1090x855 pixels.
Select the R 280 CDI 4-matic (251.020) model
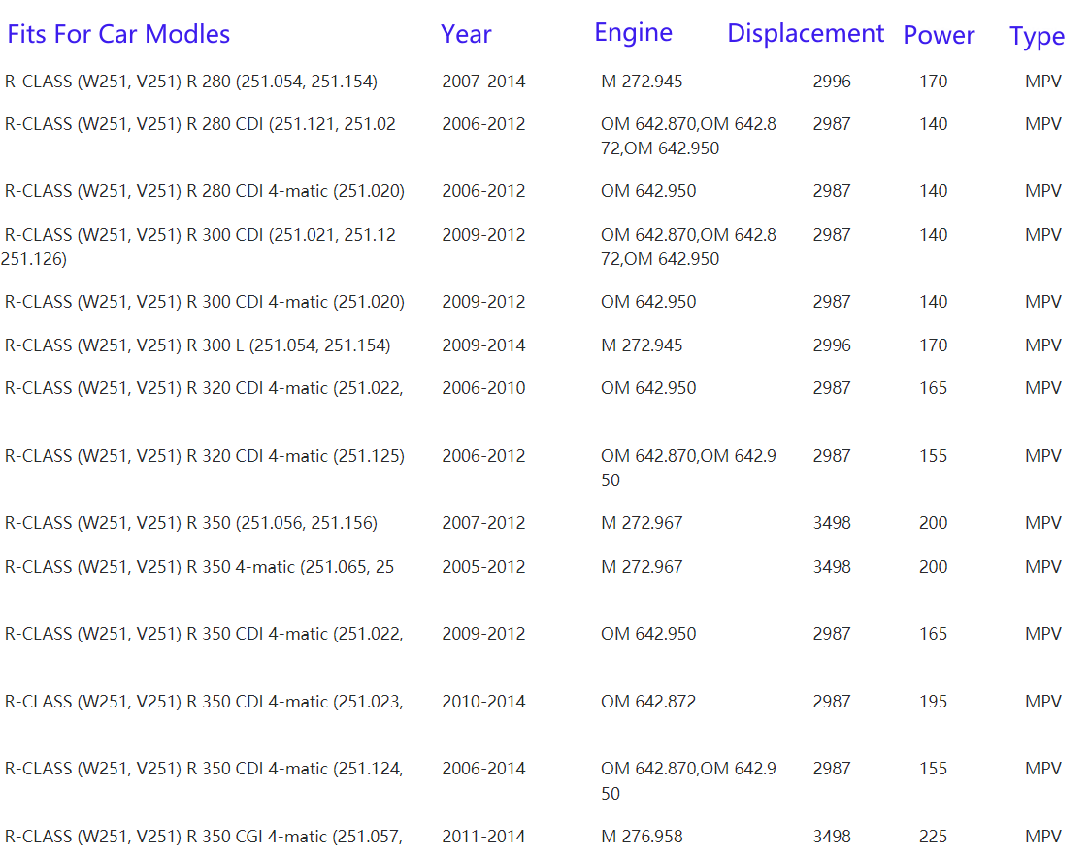coord(205,191)
